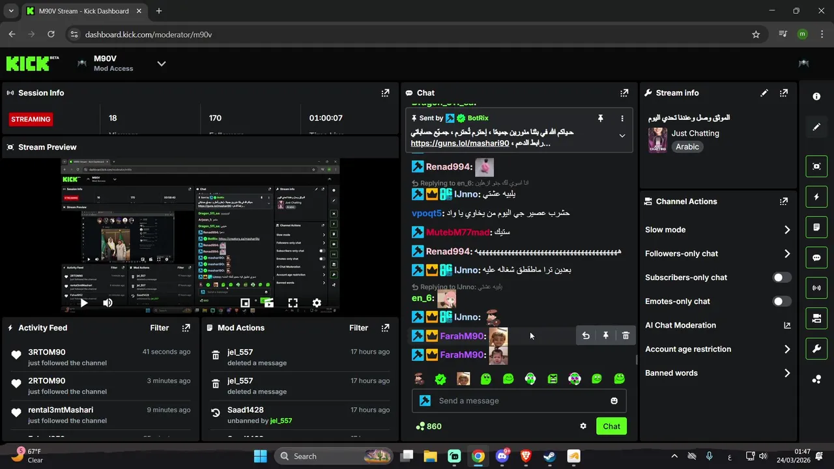This screenshot has width=834, height=469.
Task: Pop out the Session Info panel
Action: [385, 93]
